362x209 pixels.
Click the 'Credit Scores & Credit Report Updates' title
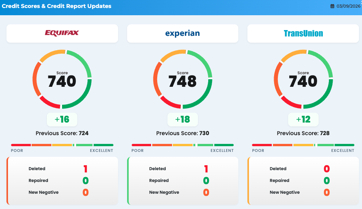coord(57,6)
